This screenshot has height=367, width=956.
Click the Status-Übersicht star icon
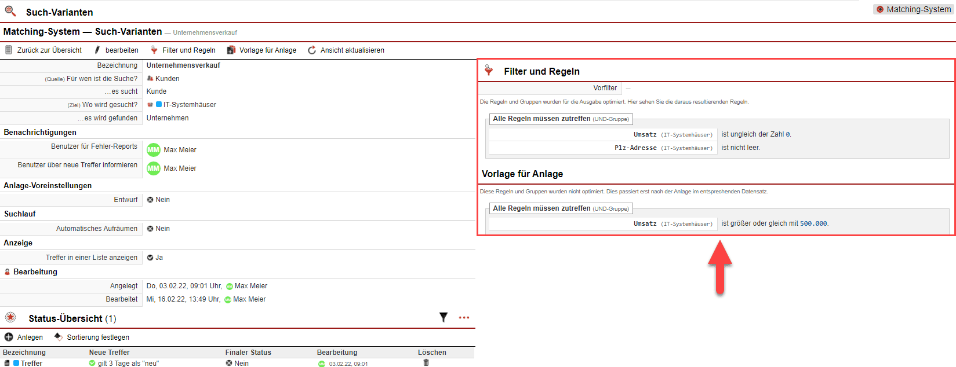coord(10,317)
